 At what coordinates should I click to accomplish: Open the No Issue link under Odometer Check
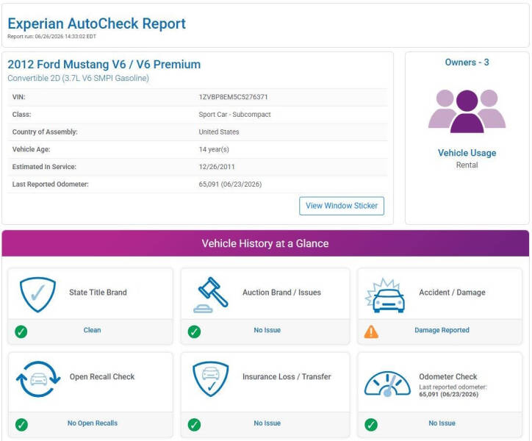tap(442, 423)
